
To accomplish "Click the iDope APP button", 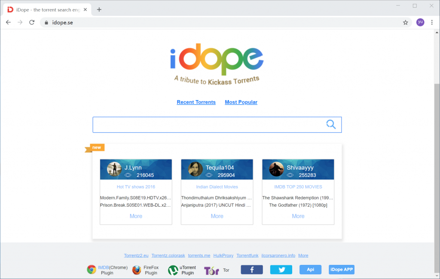I will pos(342,270).
